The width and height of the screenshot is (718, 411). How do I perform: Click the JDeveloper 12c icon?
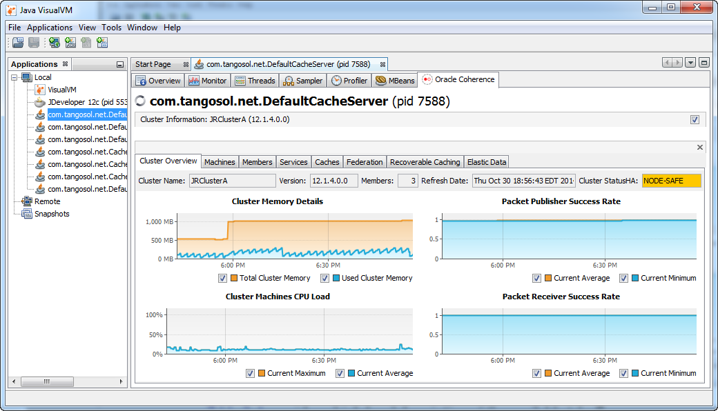40,102
